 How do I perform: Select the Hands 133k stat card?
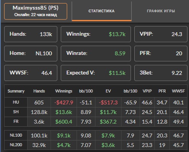point(31,34)
